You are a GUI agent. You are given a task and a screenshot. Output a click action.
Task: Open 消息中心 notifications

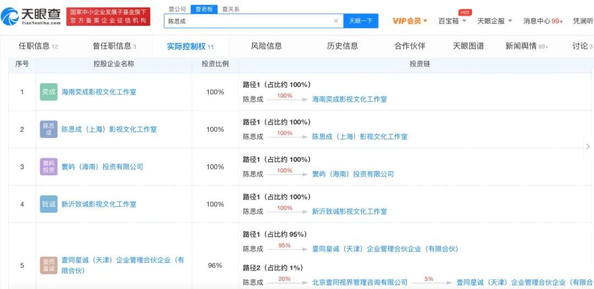click(x=543, y=21)
